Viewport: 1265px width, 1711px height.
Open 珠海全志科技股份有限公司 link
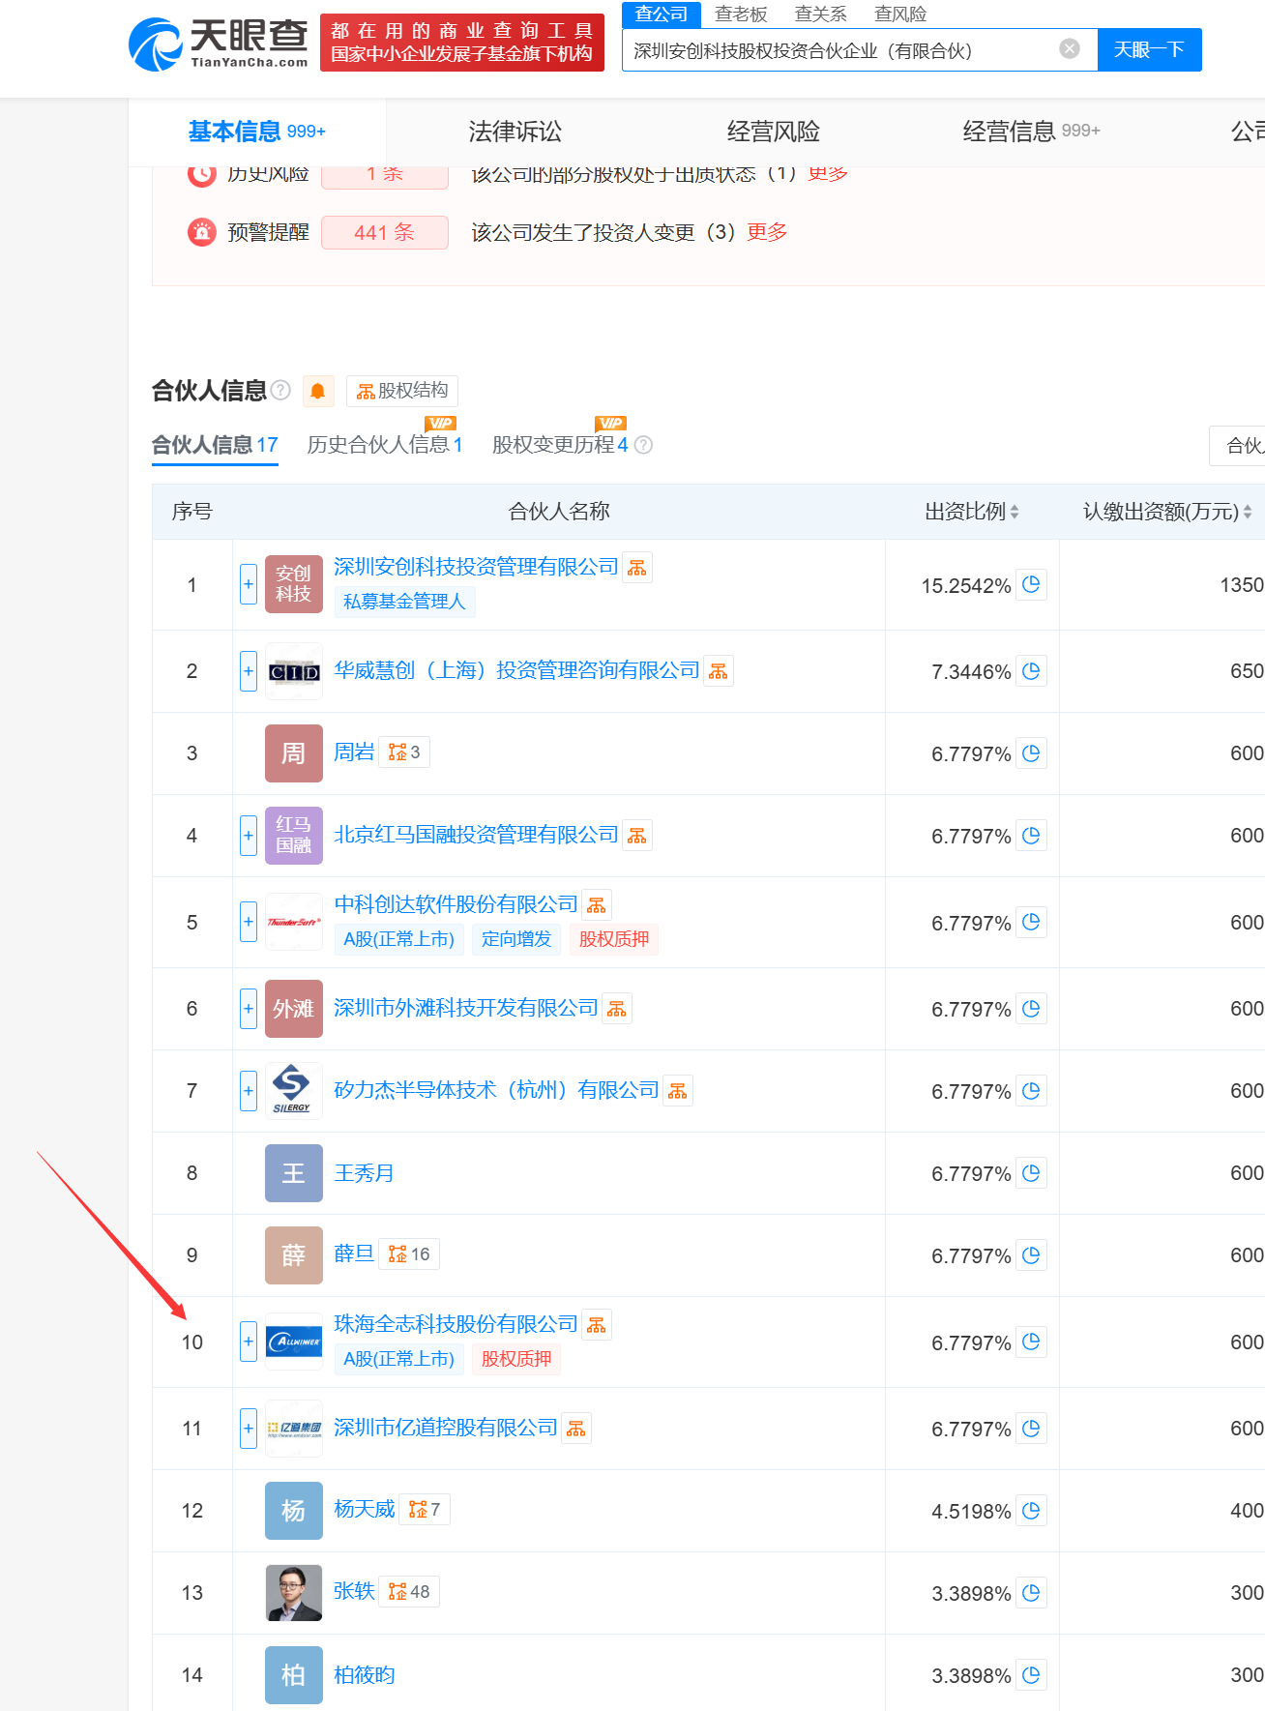click(456, 1324)
